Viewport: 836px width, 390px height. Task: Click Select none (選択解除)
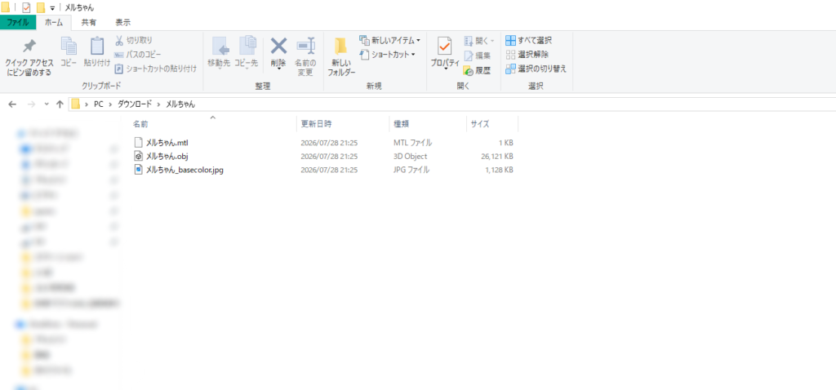pos(527,55)
